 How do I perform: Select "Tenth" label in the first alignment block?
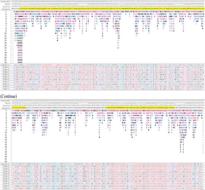pyautogui.click(x=7, y=4)
